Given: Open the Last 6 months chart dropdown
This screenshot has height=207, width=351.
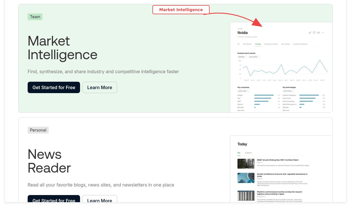Looking at the screenshot, I should (254, 57).
